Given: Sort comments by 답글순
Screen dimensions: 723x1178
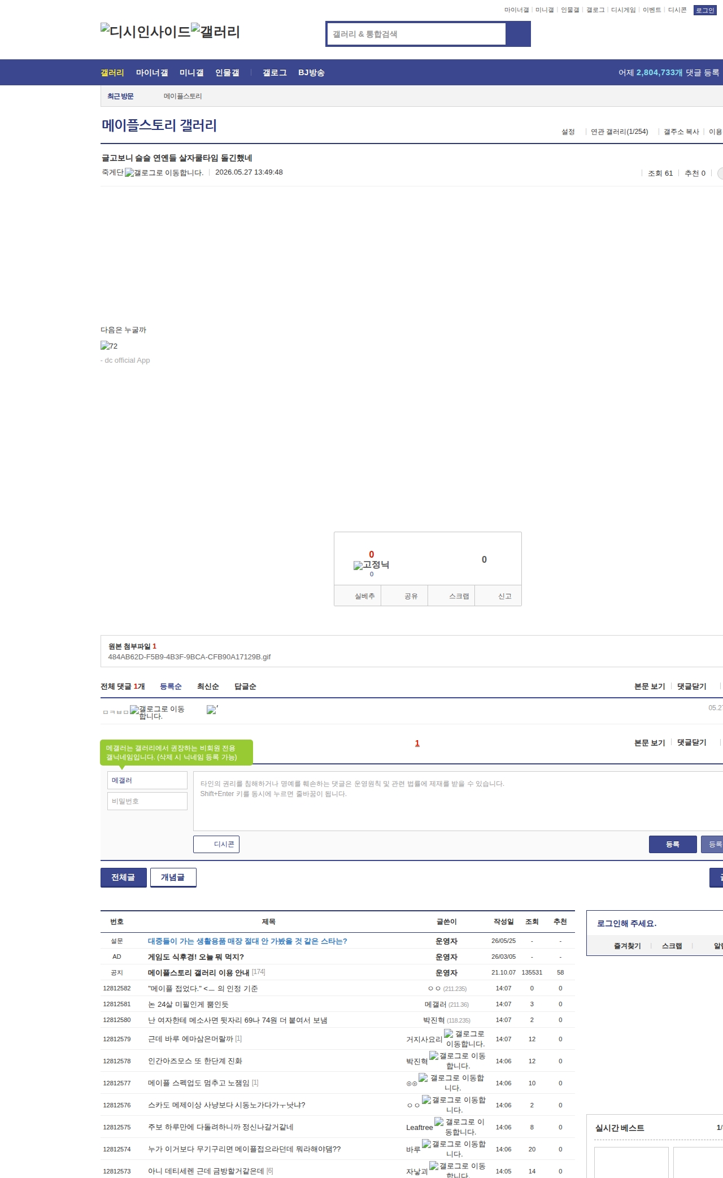Looking at the screenshot, I should 245,686.
